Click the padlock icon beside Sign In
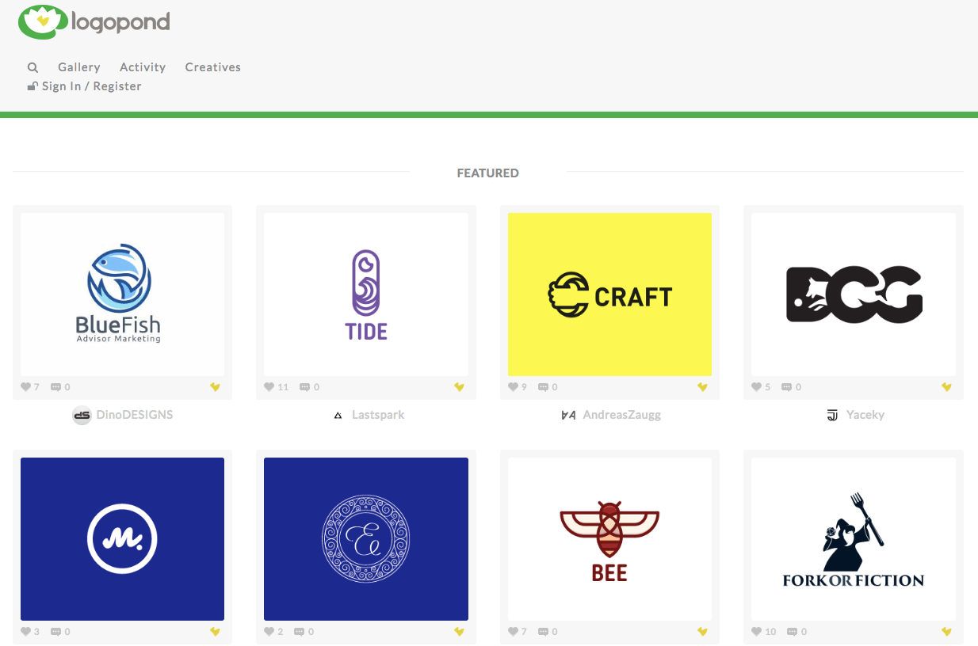Viewport: 978px width, 646px height. point(32,85)
